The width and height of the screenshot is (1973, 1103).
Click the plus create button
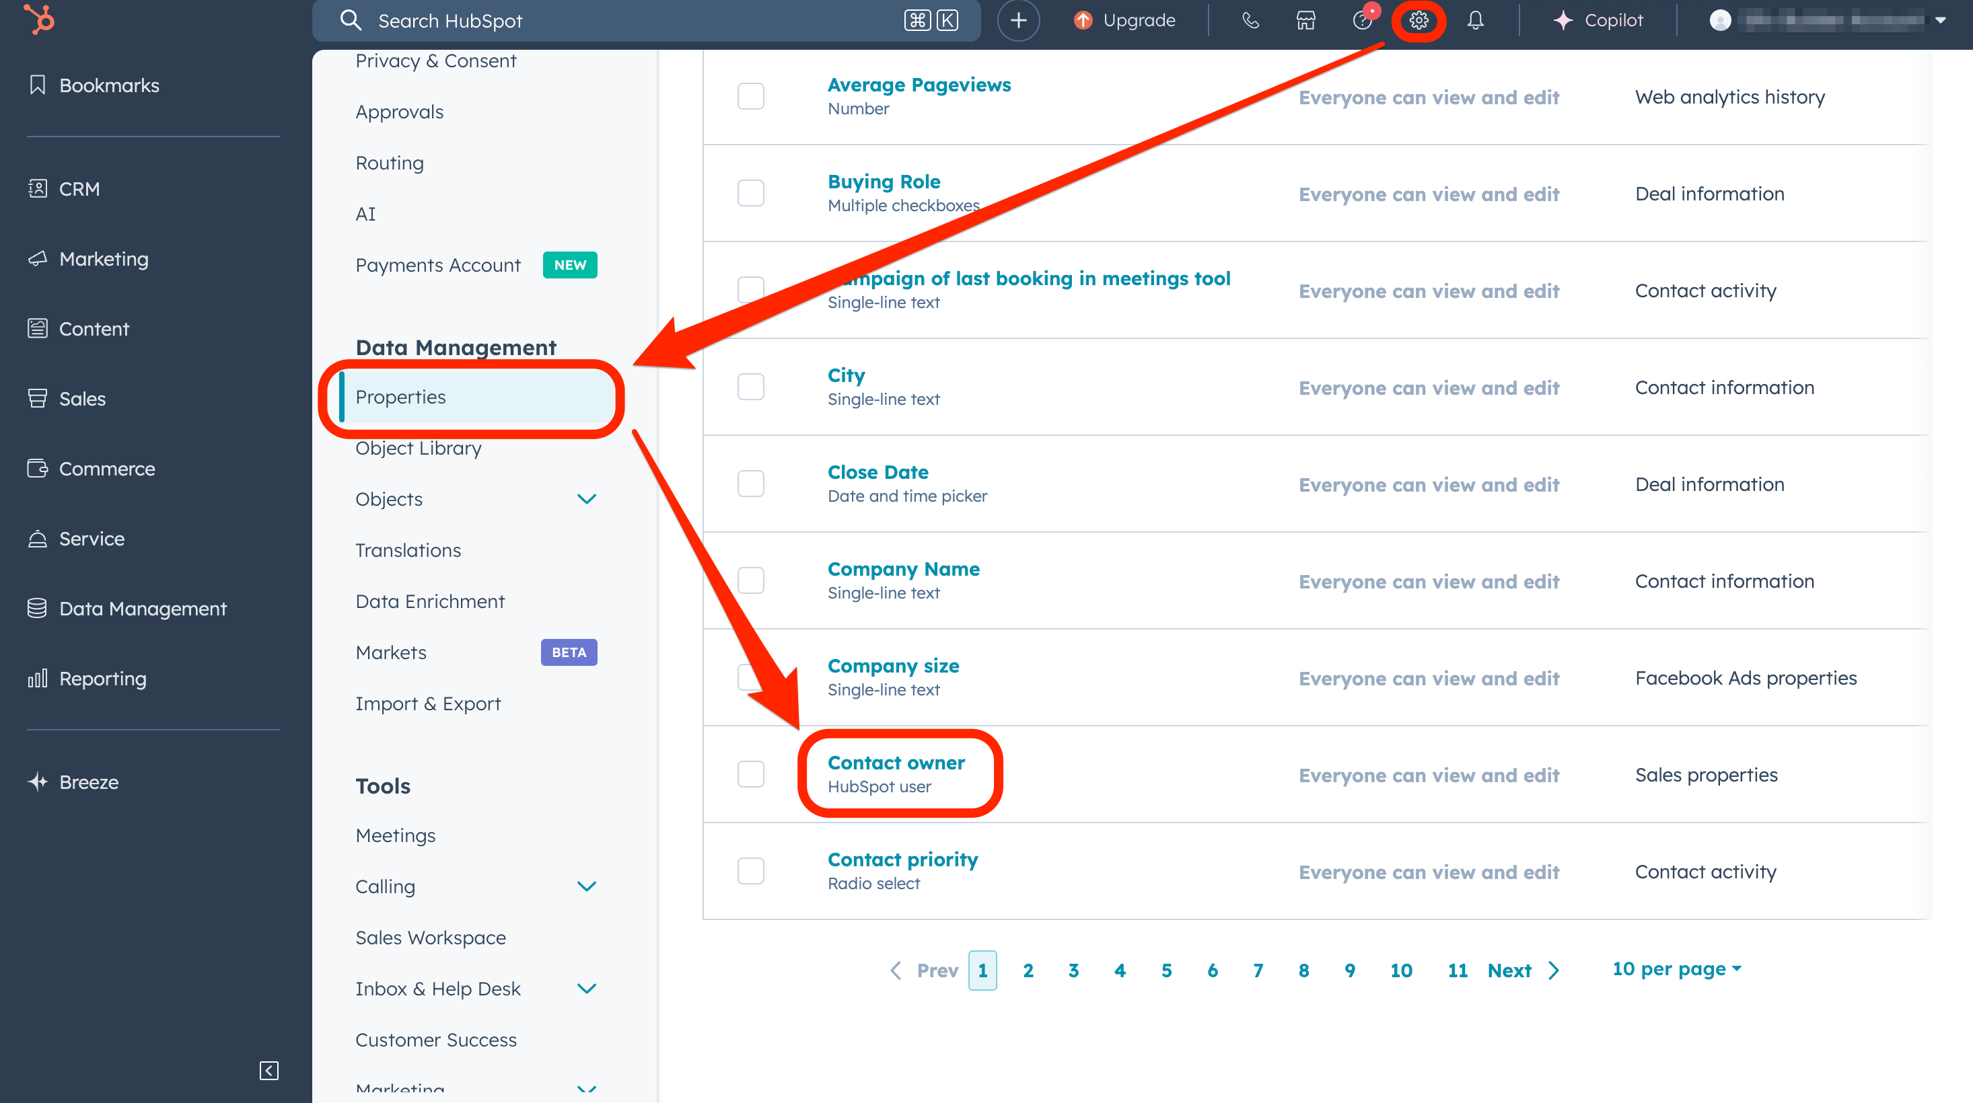pos(1018,21)
